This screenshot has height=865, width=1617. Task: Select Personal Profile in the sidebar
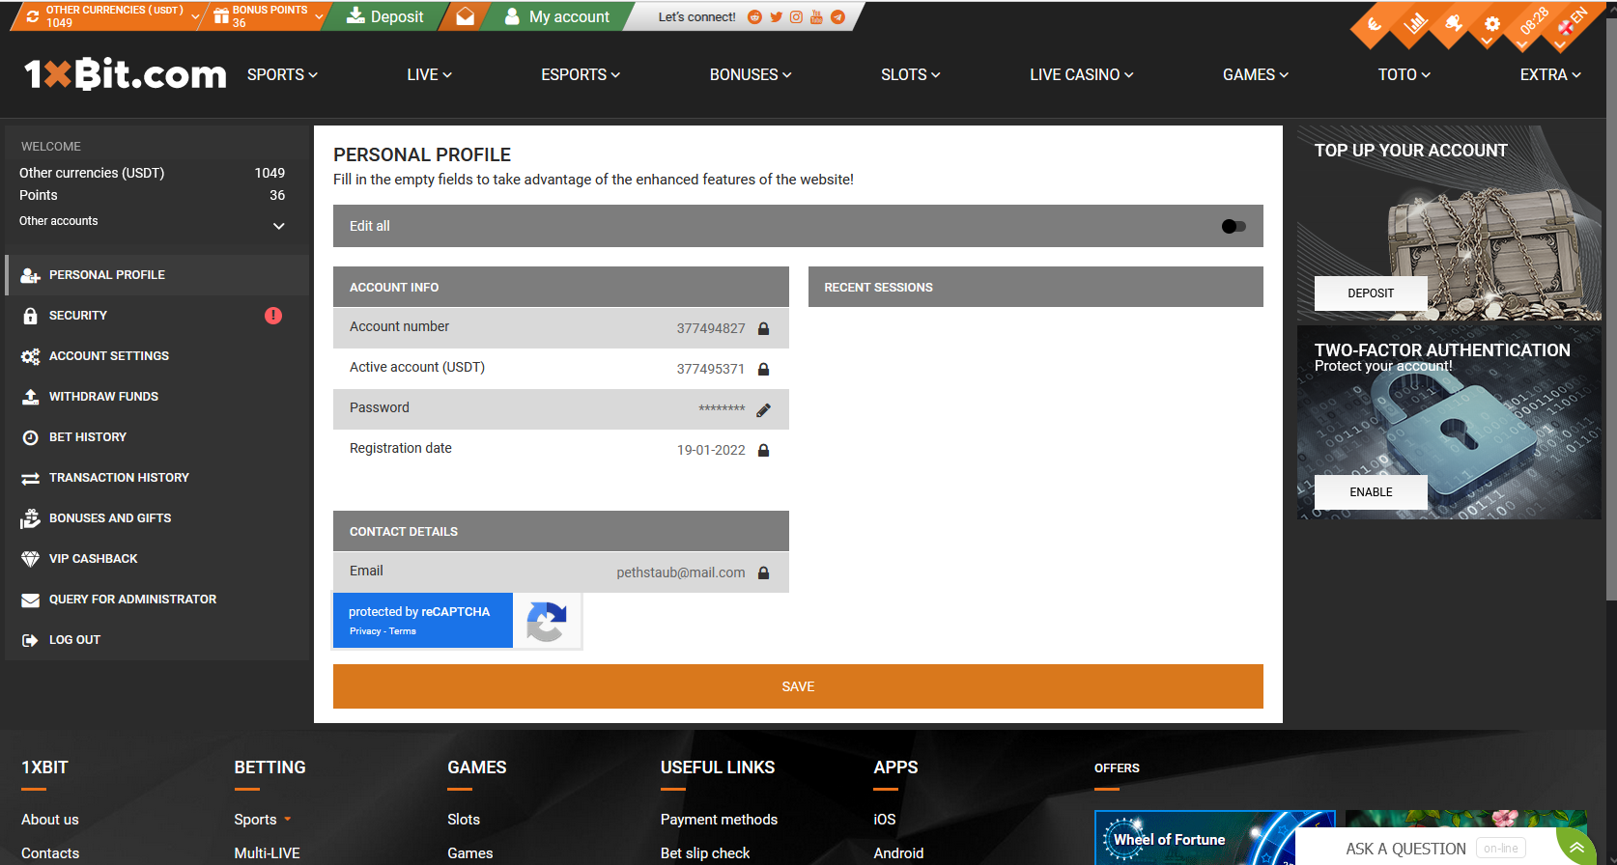[156, 275]
